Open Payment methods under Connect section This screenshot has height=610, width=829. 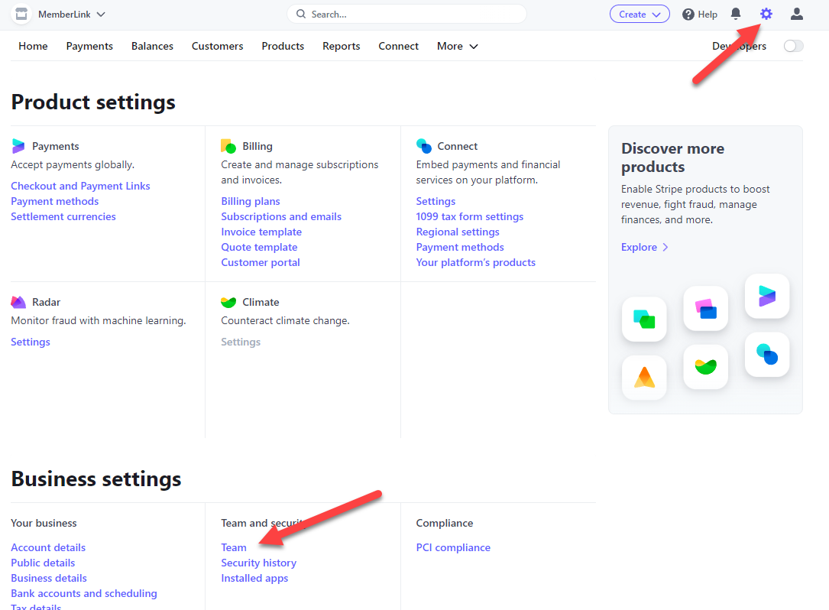tap(459, 247)
